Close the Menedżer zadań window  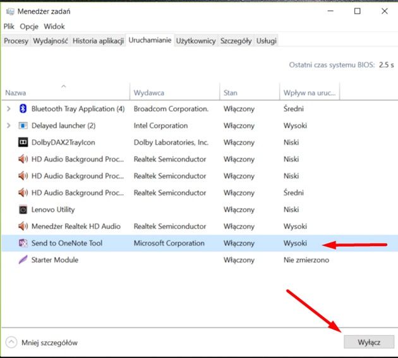[384, 11]
